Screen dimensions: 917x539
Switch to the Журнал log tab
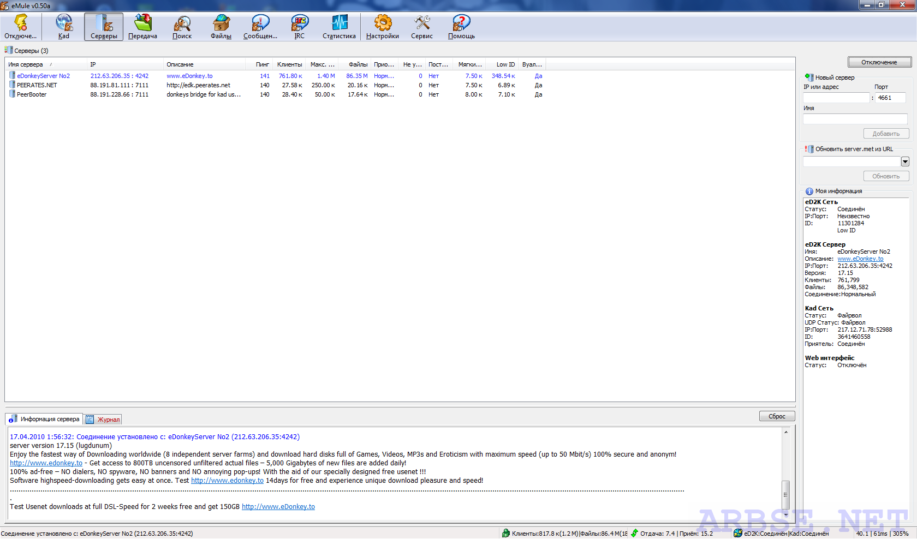pyautogui.click(x=103, y=420)
